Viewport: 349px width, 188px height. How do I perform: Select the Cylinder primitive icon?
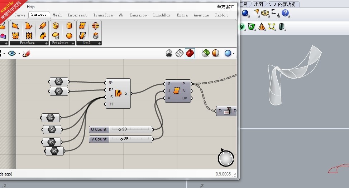[69, 26]
